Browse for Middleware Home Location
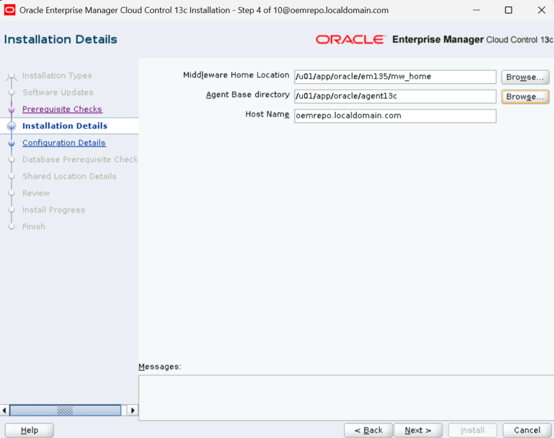 [525, 77]
